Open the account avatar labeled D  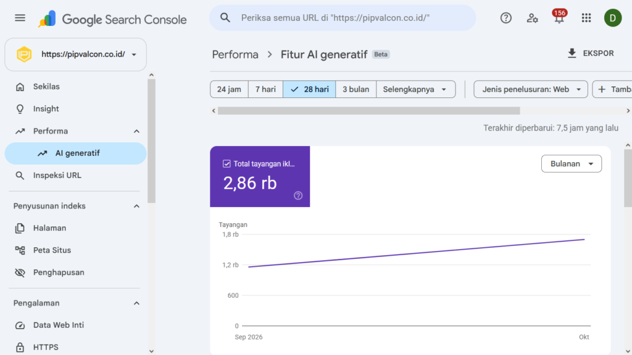[x=613, y=18]
